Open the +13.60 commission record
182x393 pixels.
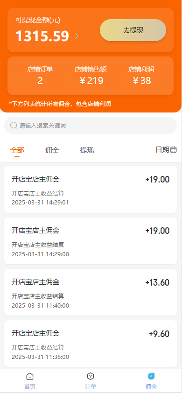coord(91,292)
